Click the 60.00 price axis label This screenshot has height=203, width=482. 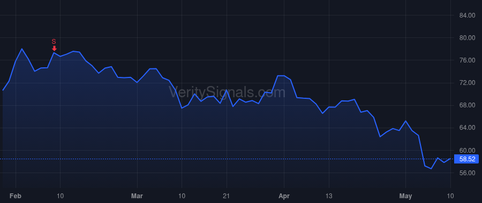467,150
